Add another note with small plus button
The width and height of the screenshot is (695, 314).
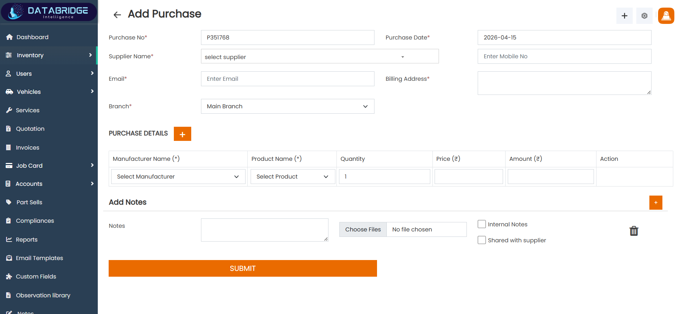tap(656, 202)
